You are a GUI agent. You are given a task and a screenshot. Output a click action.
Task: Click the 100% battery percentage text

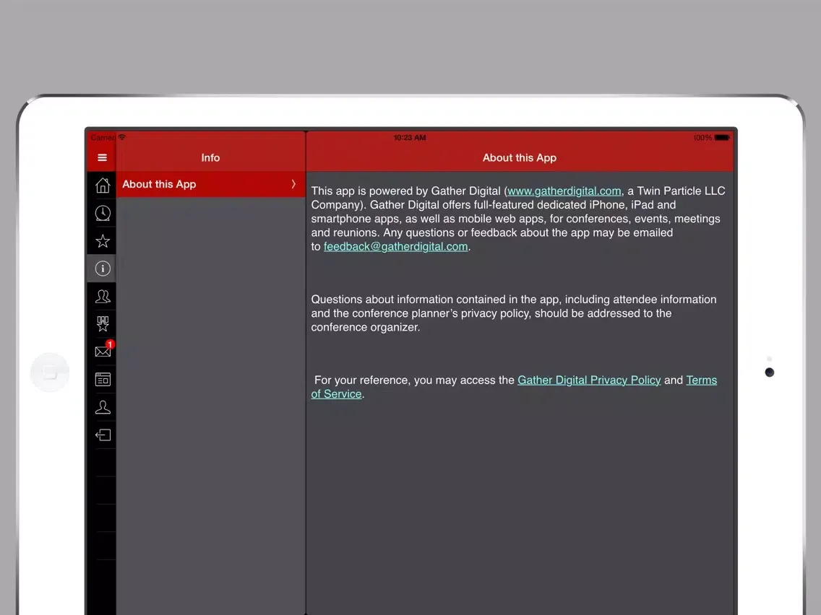[x=702, y=138]
